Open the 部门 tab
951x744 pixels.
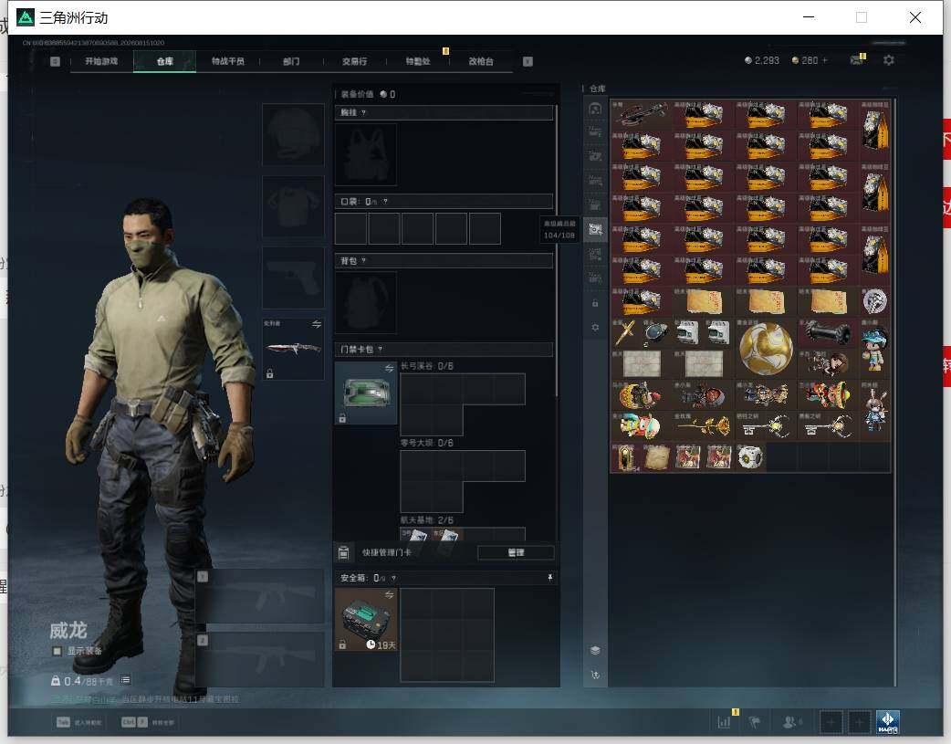tap(291, 61)
